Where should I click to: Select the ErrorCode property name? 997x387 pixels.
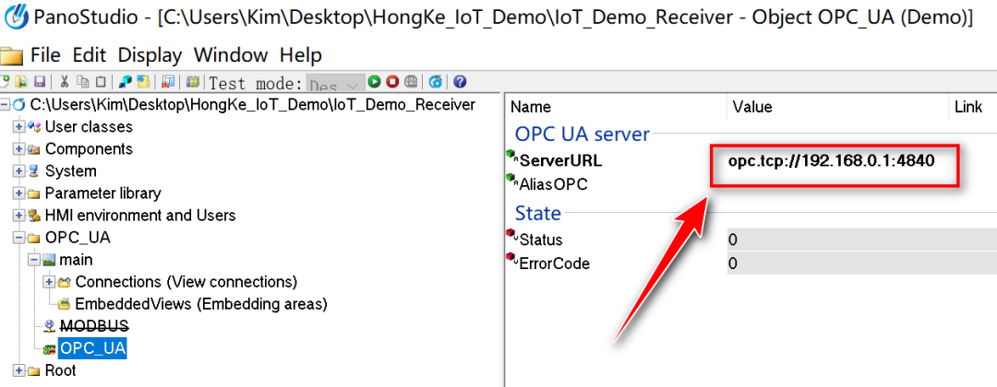(555, 264)
